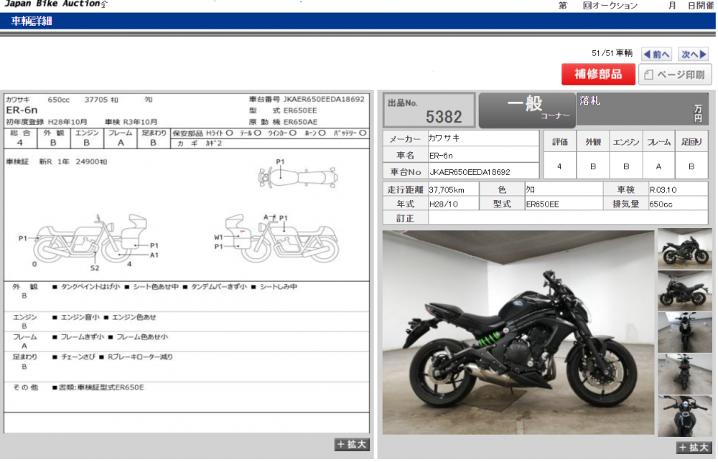The image size is (718, 462).
Task: Click the タンデムバーきず小 exterior note
Action: [x=219, y=287]
